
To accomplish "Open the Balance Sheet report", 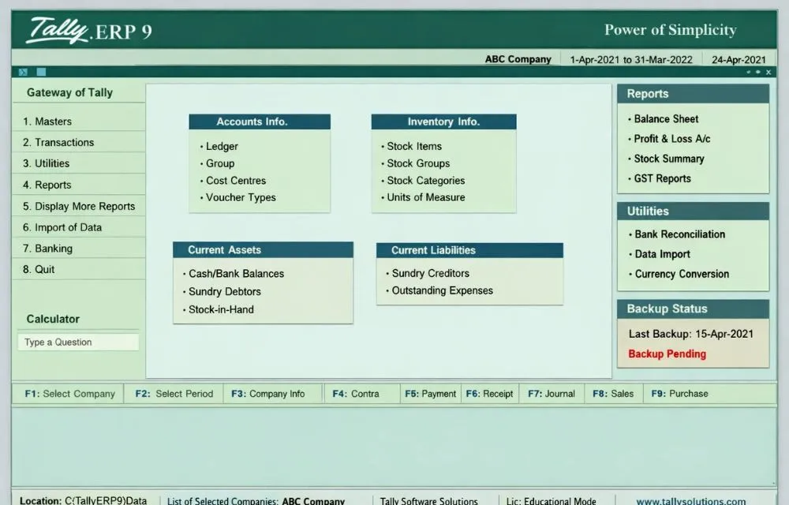I will 666,119.
